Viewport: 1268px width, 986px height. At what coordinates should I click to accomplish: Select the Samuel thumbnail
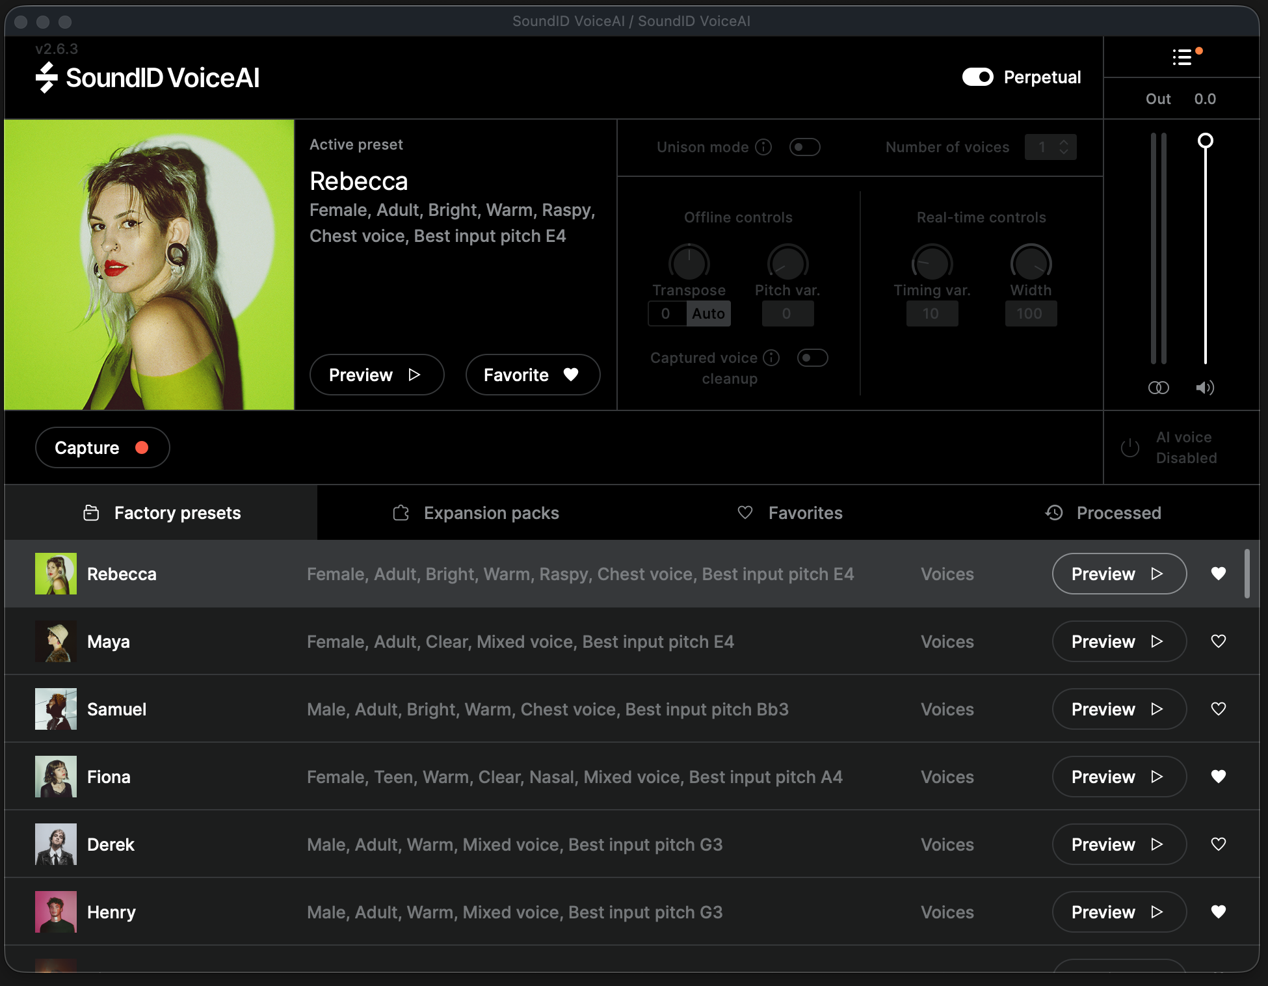point(56,709)
